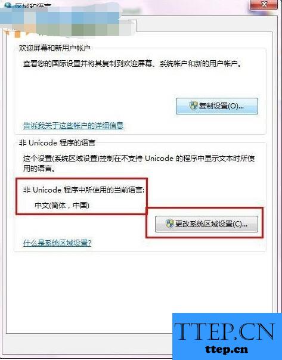The image size is (282, 360).
Task: Select the current language value 中文(简体，中国)
Action: [62, 205]
